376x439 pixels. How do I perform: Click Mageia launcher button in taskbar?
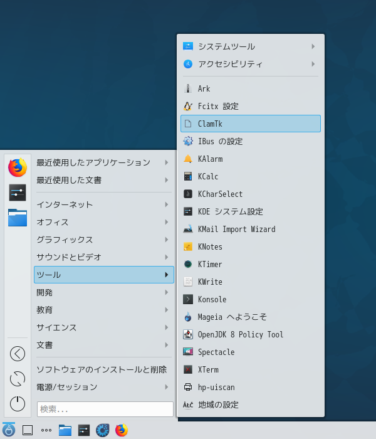[x=9, y=430]
